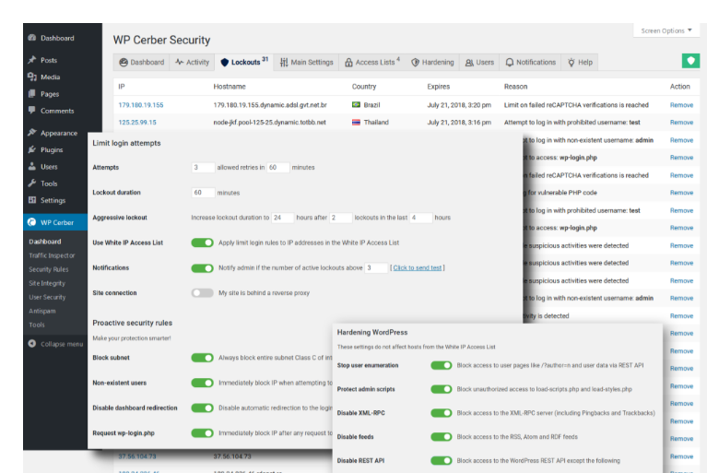This screenshot has height=473, width=707.
Task: Click the Attempts allowed retries input field
Action: (x=202, y=168)
